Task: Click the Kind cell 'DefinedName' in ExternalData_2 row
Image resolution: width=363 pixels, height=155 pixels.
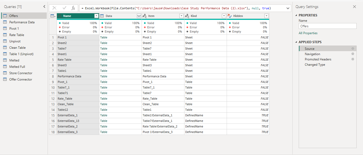Action: tap(205, 126)
